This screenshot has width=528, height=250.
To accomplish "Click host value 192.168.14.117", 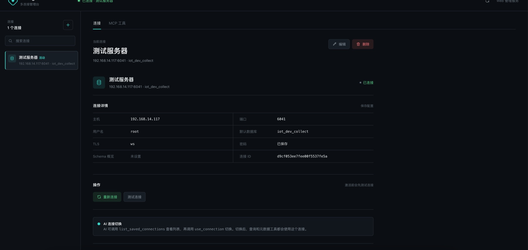I will (145, 119).
